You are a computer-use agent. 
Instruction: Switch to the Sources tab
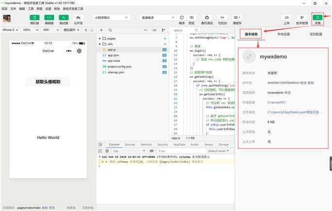coord(130,145)
